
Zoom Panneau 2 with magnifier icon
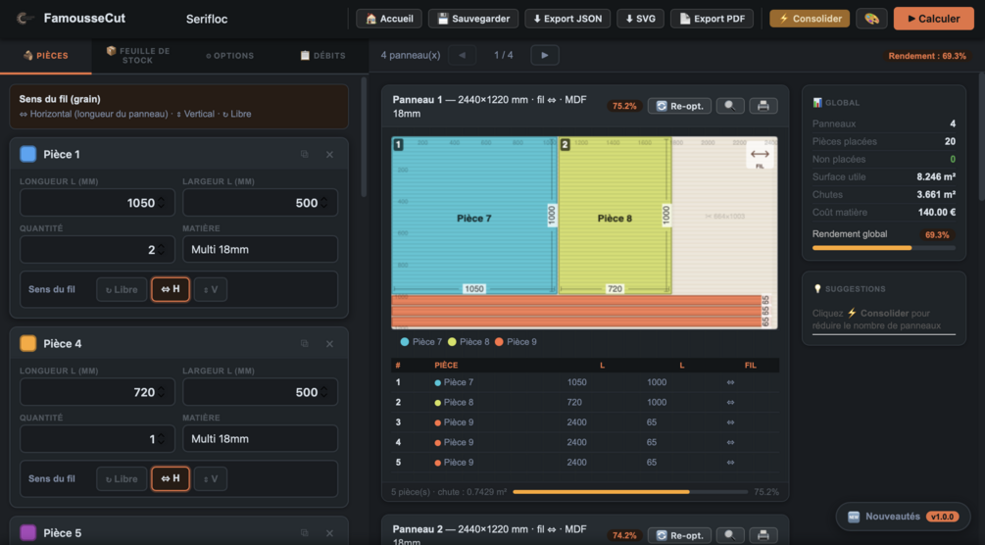click(730, 535)
